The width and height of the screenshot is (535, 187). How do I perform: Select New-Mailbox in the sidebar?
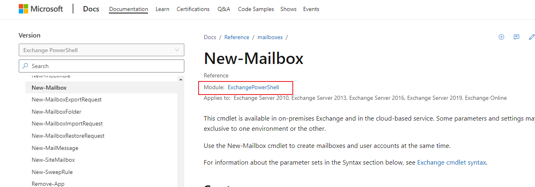coord(101,88)
